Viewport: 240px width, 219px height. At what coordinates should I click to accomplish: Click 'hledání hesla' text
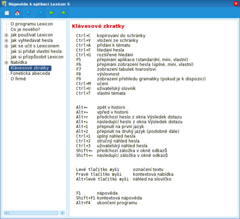[x=110, y=50]
